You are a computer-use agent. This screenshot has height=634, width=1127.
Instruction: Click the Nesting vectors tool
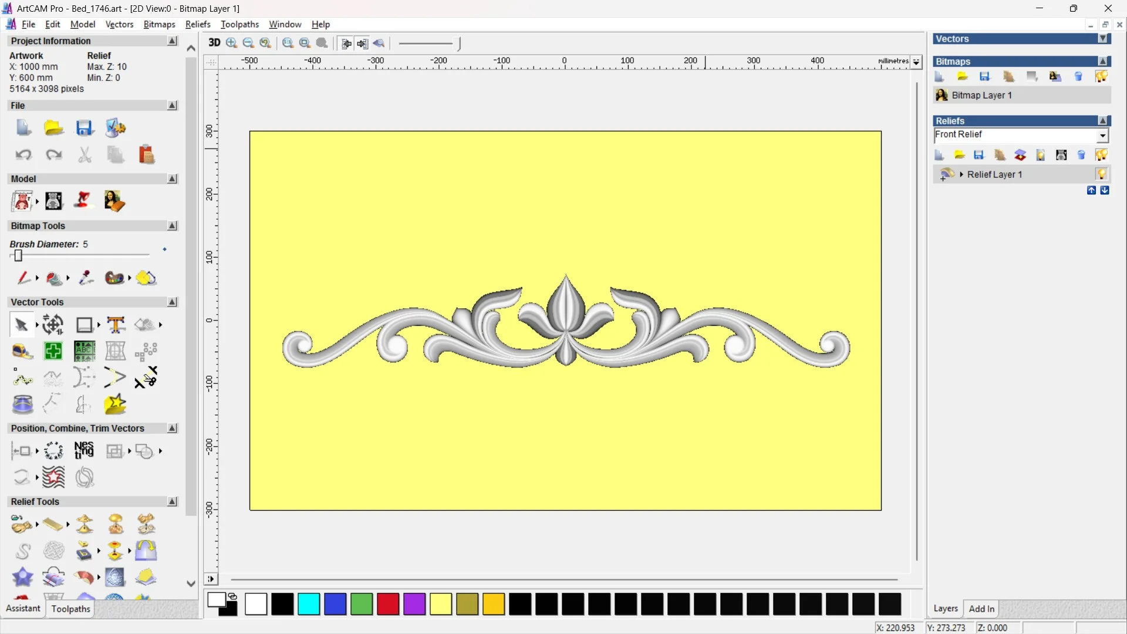tap(84, 451)
